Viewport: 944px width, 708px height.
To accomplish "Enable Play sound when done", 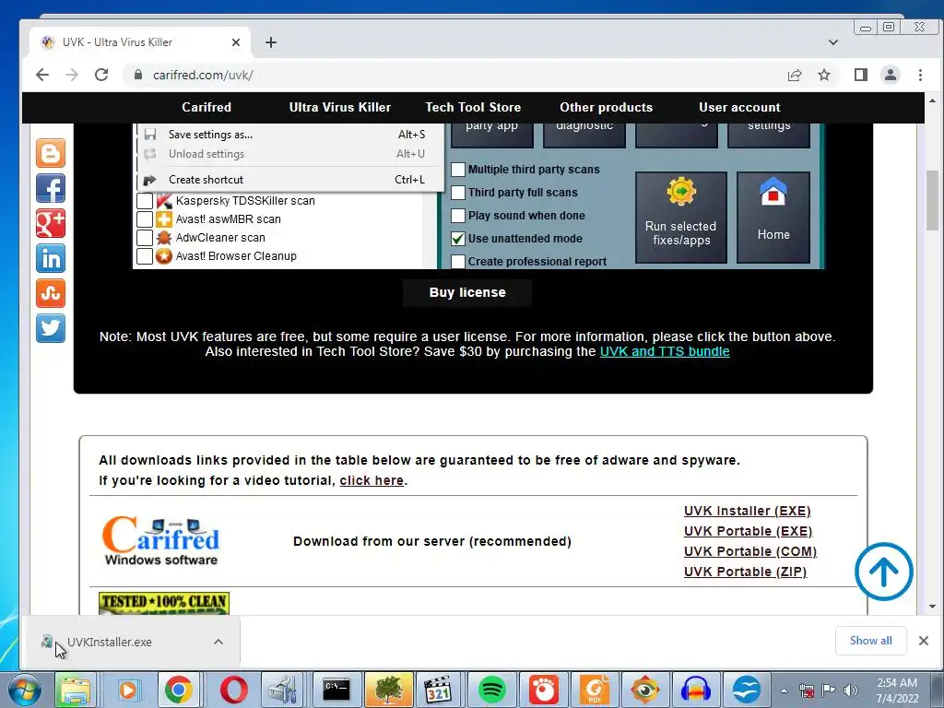I will coord(458,216).
